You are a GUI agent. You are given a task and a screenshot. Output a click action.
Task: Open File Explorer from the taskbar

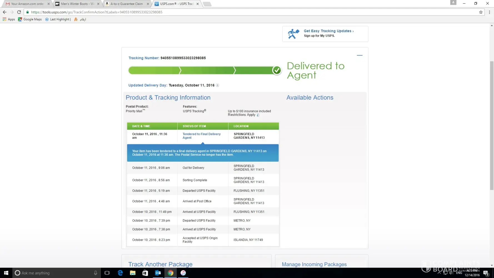coord(133,273)
